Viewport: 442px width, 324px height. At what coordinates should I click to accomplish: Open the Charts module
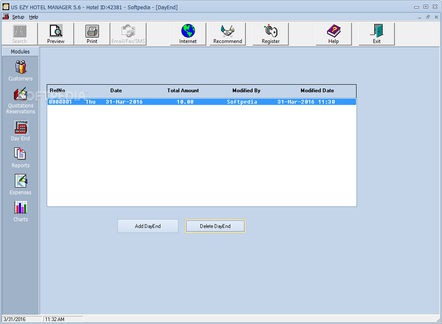click(21, 211)
